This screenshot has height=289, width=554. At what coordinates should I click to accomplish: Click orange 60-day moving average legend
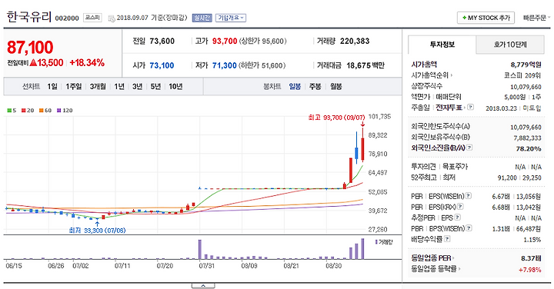[x=45, y=111]
